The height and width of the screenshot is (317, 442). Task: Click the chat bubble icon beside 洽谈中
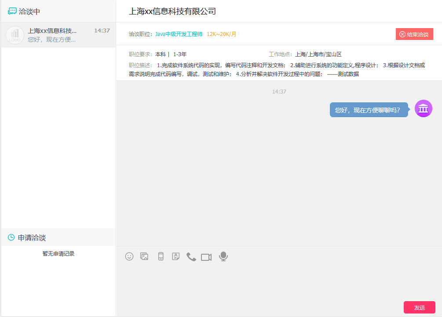[x=12, y=11]
